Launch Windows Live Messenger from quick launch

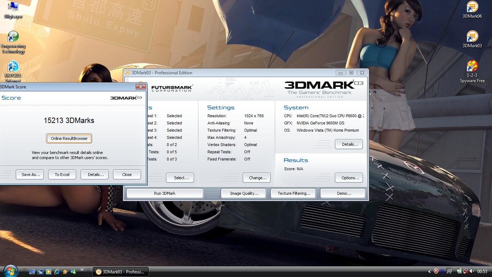73,272
